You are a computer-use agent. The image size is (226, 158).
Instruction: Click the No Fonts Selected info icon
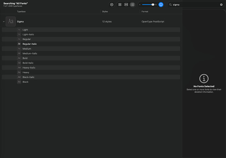[204, 79]
